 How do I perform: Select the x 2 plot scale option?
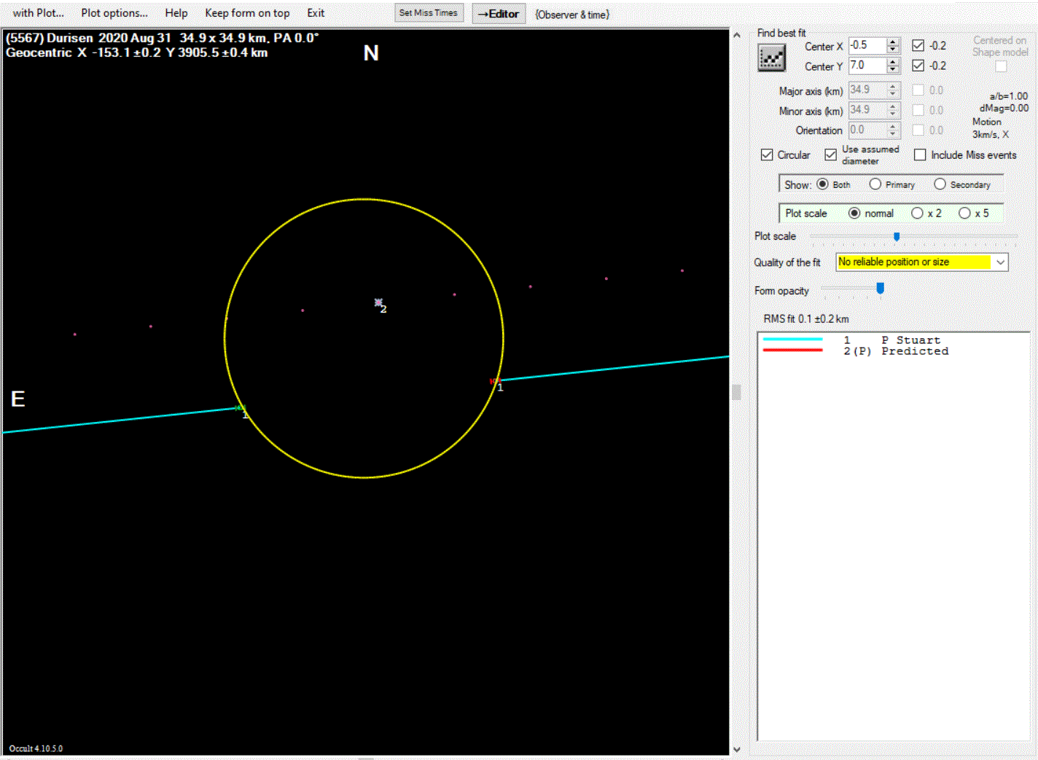917,213
